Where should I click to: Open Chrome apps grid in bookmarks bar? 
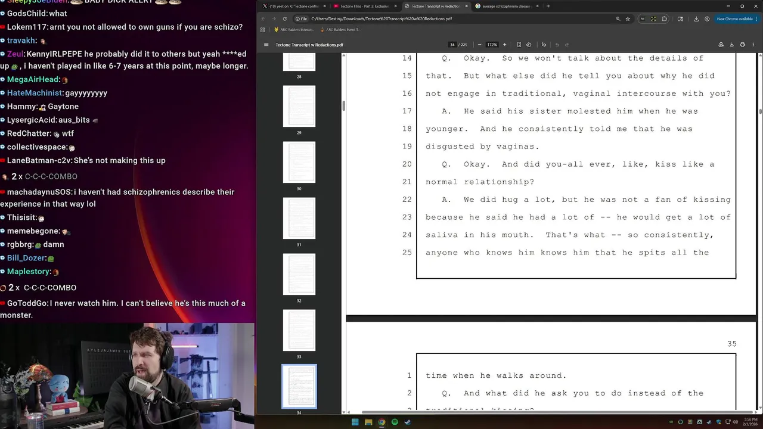coord(262,29)
